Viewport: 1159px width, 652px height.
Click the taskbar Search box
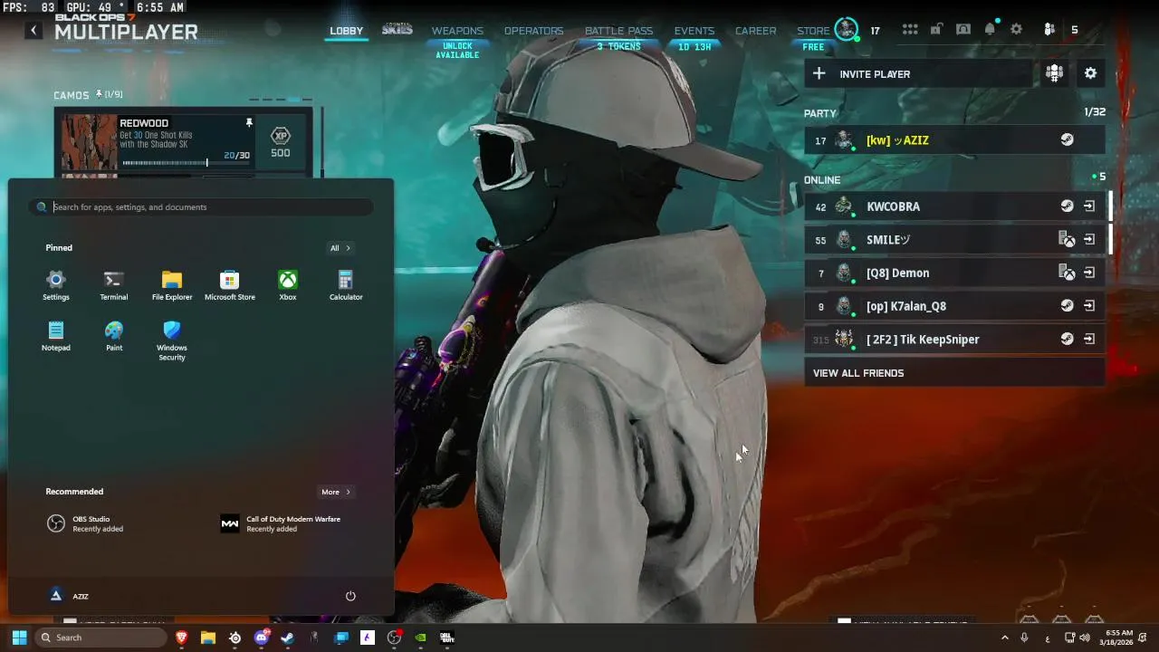pos(101,638)
